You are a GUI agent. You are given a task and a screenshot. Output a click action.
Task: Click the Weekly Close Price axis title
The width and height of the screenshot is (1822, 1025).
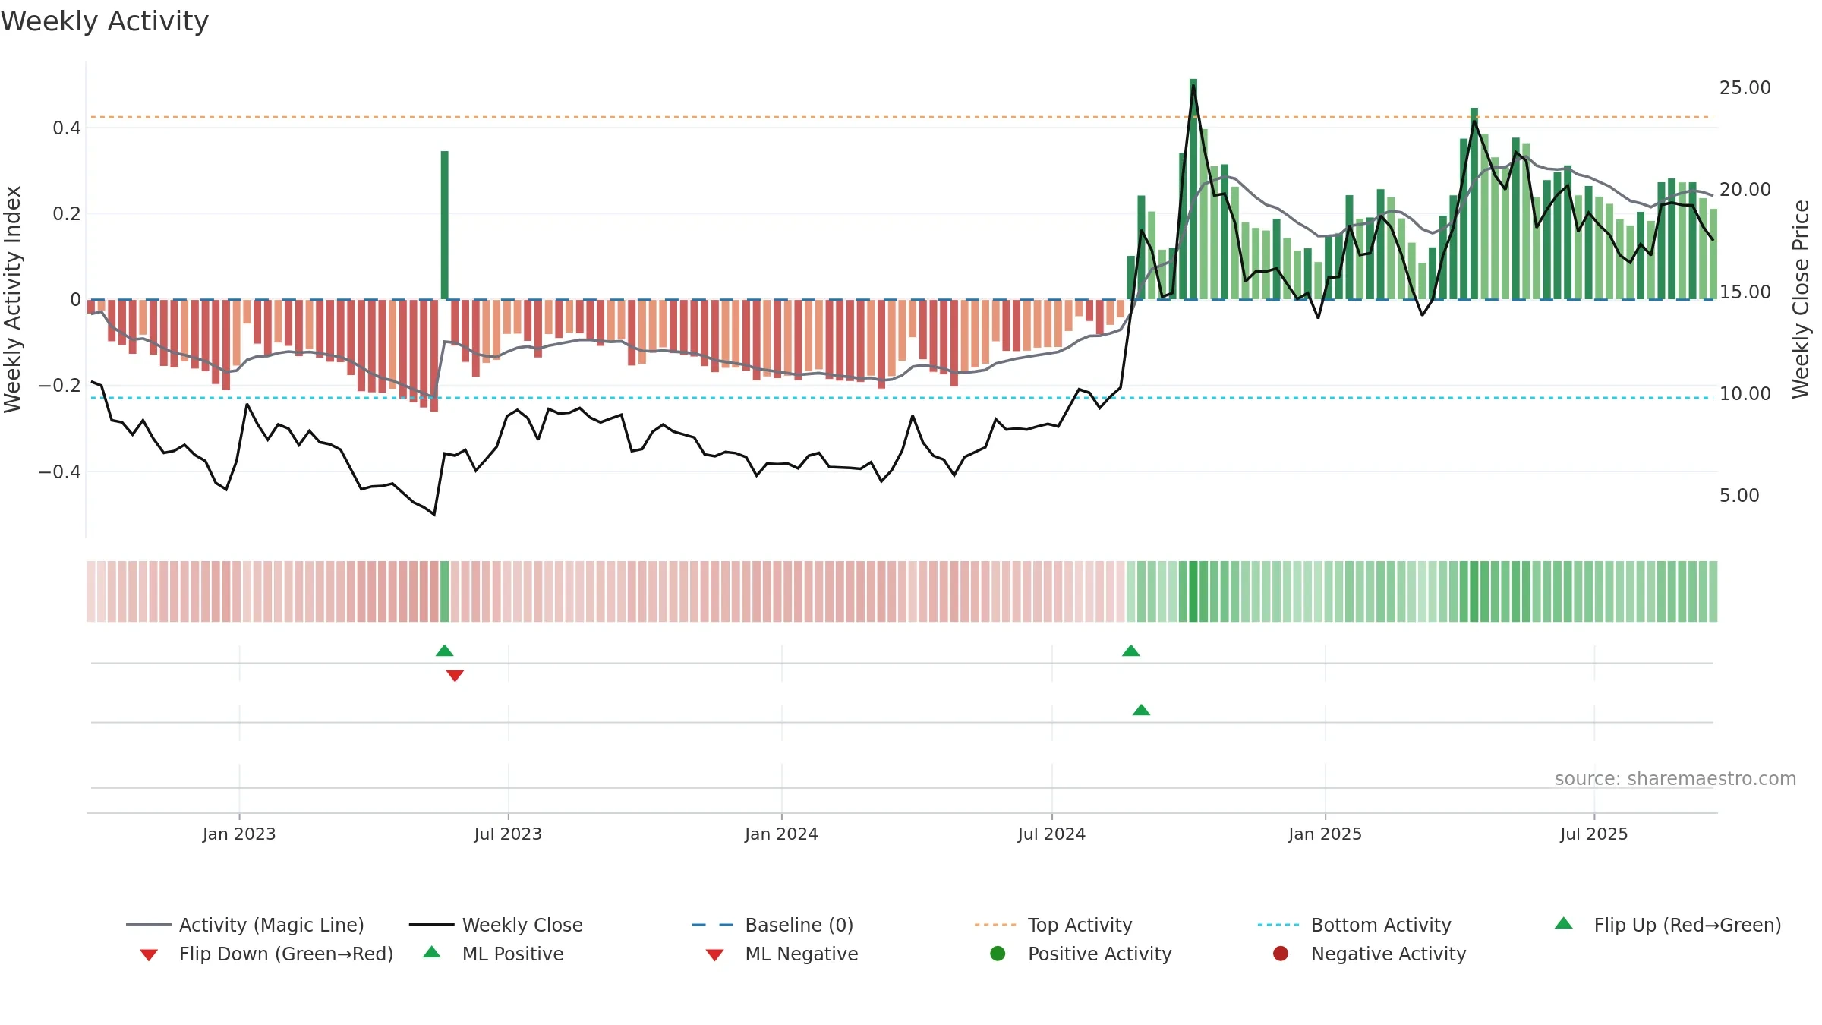coord(1801,299)
